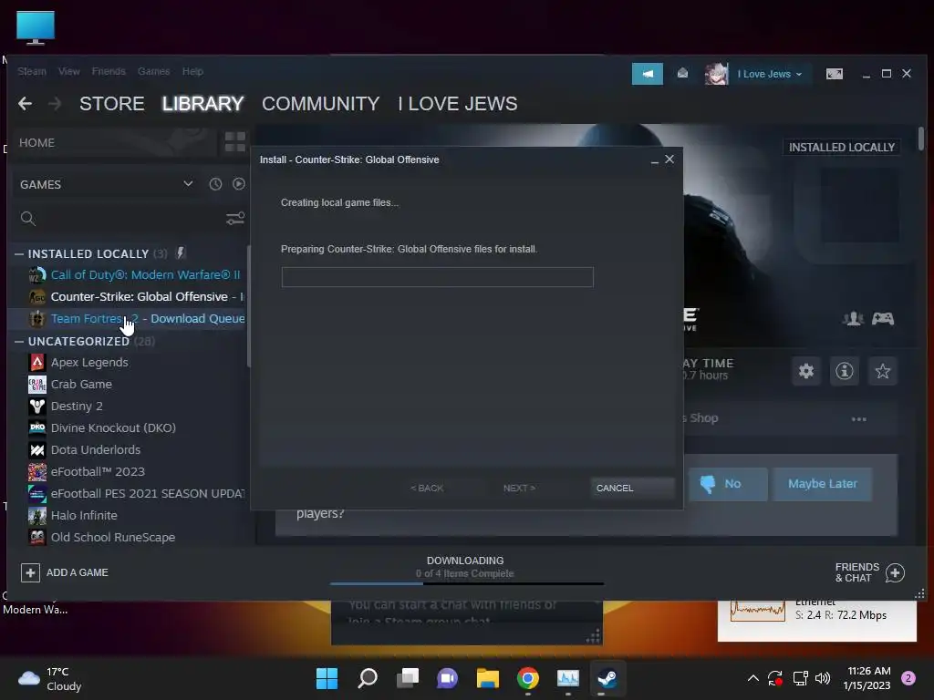This screenshot has width=934, height=700.
Task: Click the Steam taskbar icon
Action: pyautogui.click(x=607, y=678)
